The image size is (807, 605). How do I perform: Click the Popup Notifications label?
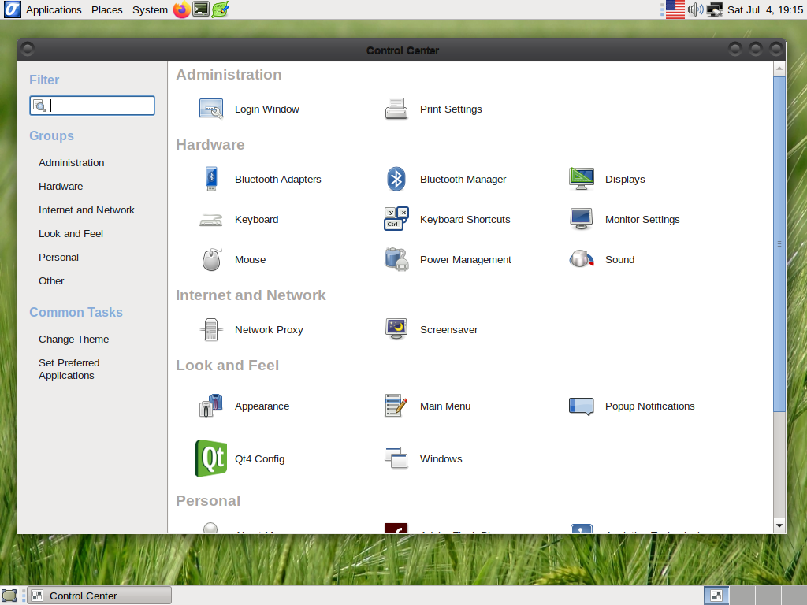[650, 406]
